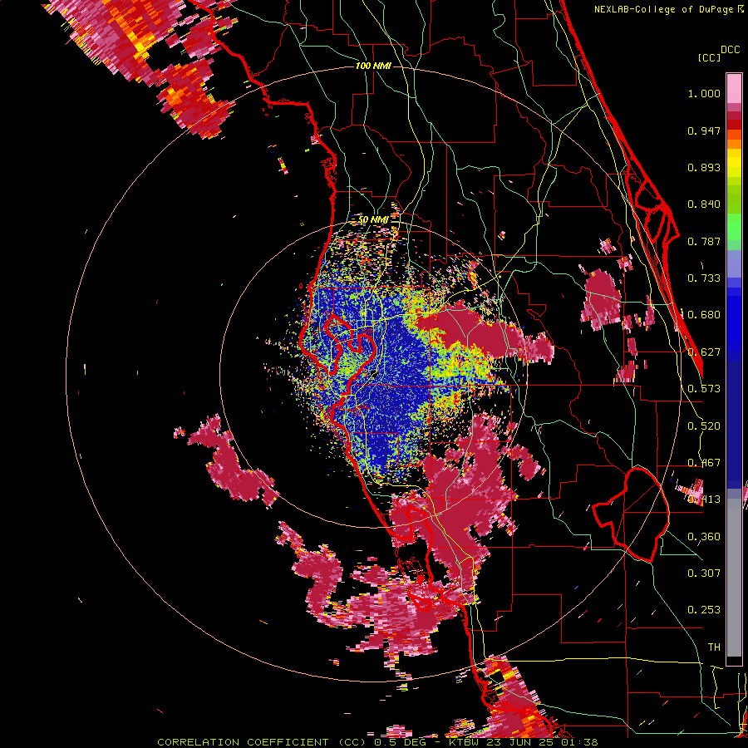The image size is (748, 748).
Task: Click the DCC [CC] color scale heading
Action: pos(718,53)
